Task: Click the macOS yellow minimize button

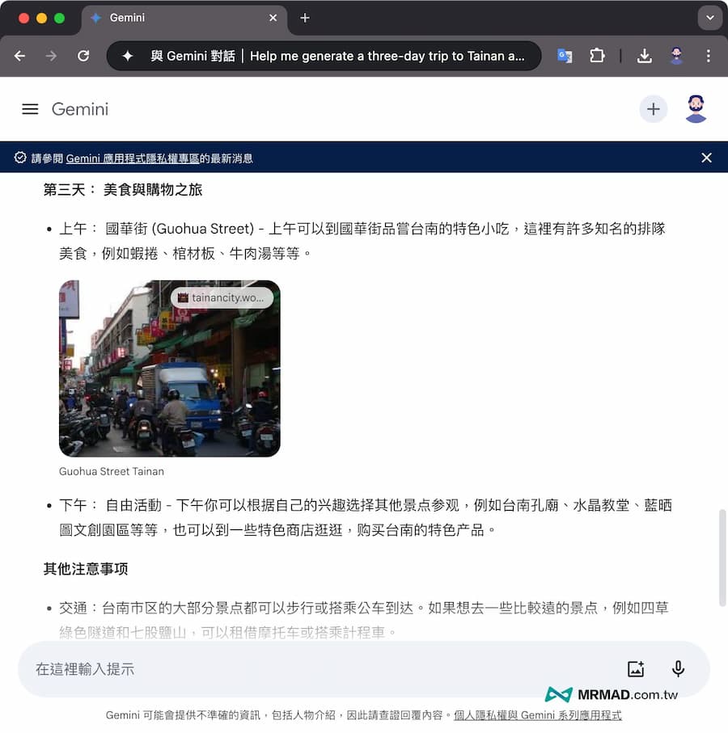Action: point(41,19)
